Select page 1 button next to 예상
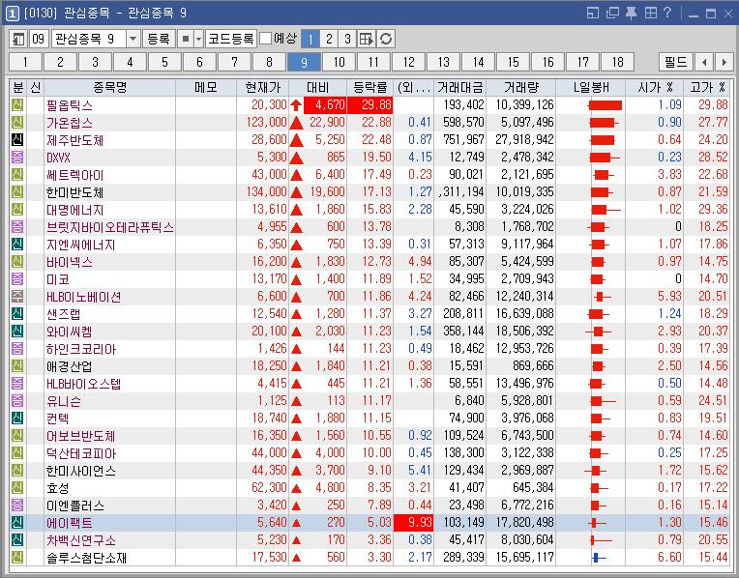Viewport: 739px width, 578px height. click(x=310, y=39)
